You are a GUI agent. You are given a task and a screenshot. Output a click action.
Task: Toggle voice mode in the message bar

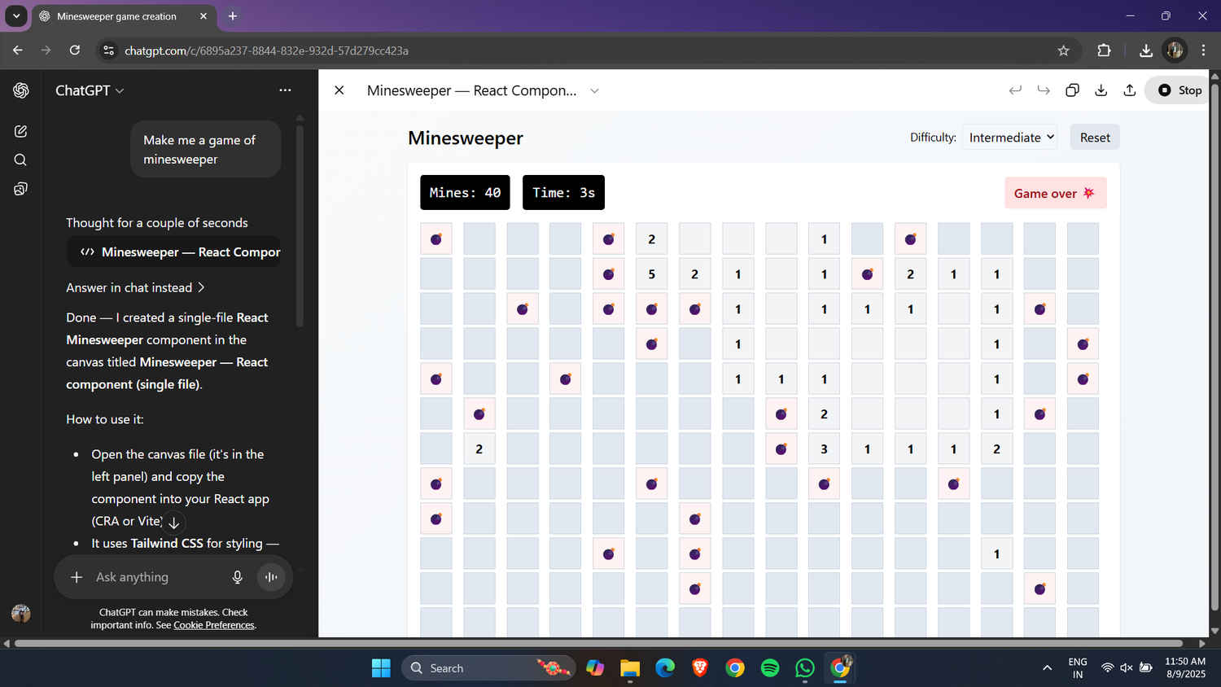tap(270, 577)
